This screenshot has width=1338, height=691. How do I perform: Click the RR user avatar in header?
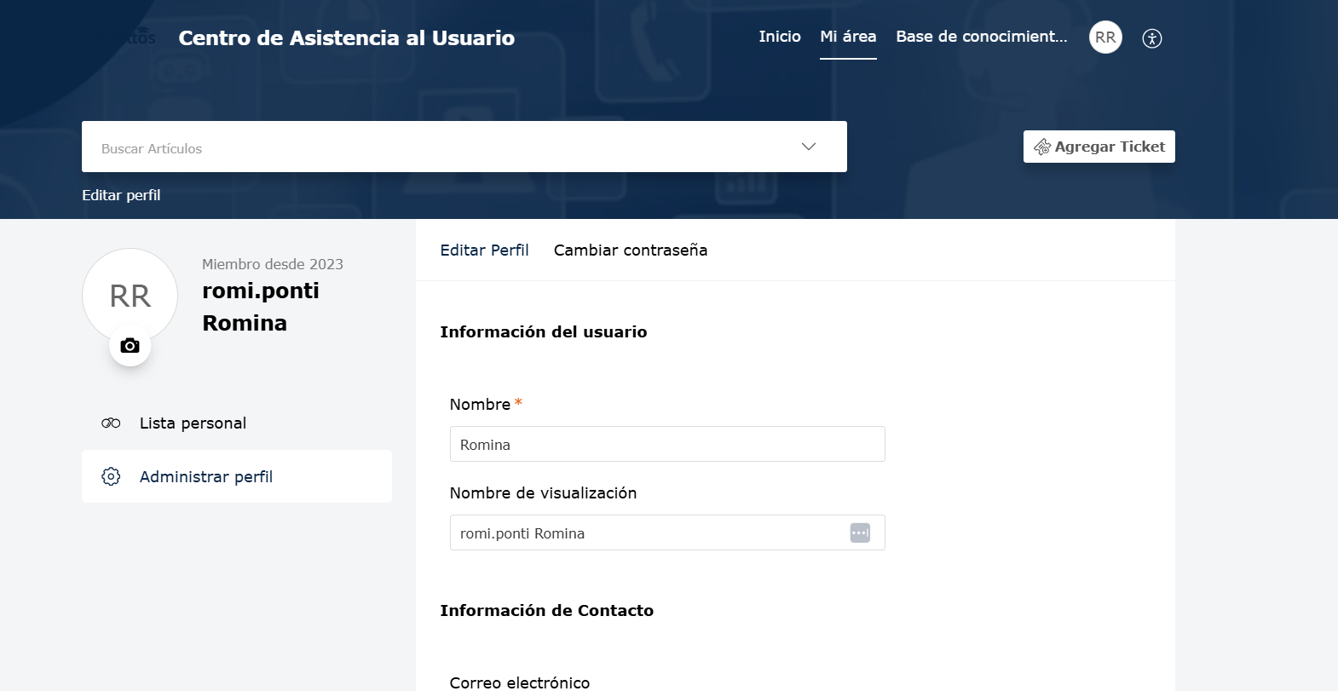(1105, 37)
